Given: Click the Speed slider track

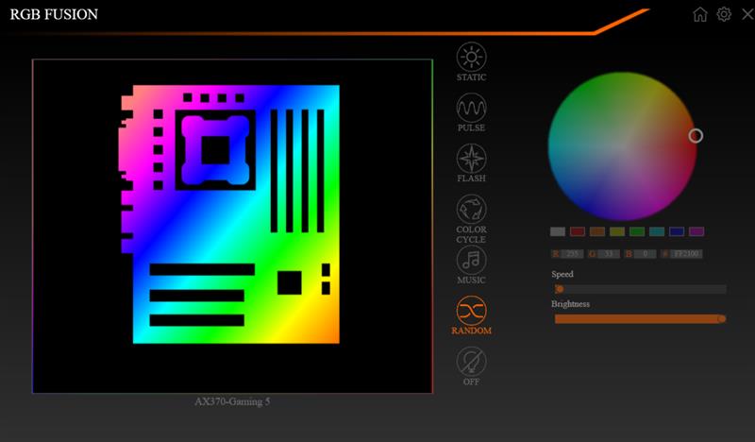Looking at the screenshot, I should click(x=642, y=289).
